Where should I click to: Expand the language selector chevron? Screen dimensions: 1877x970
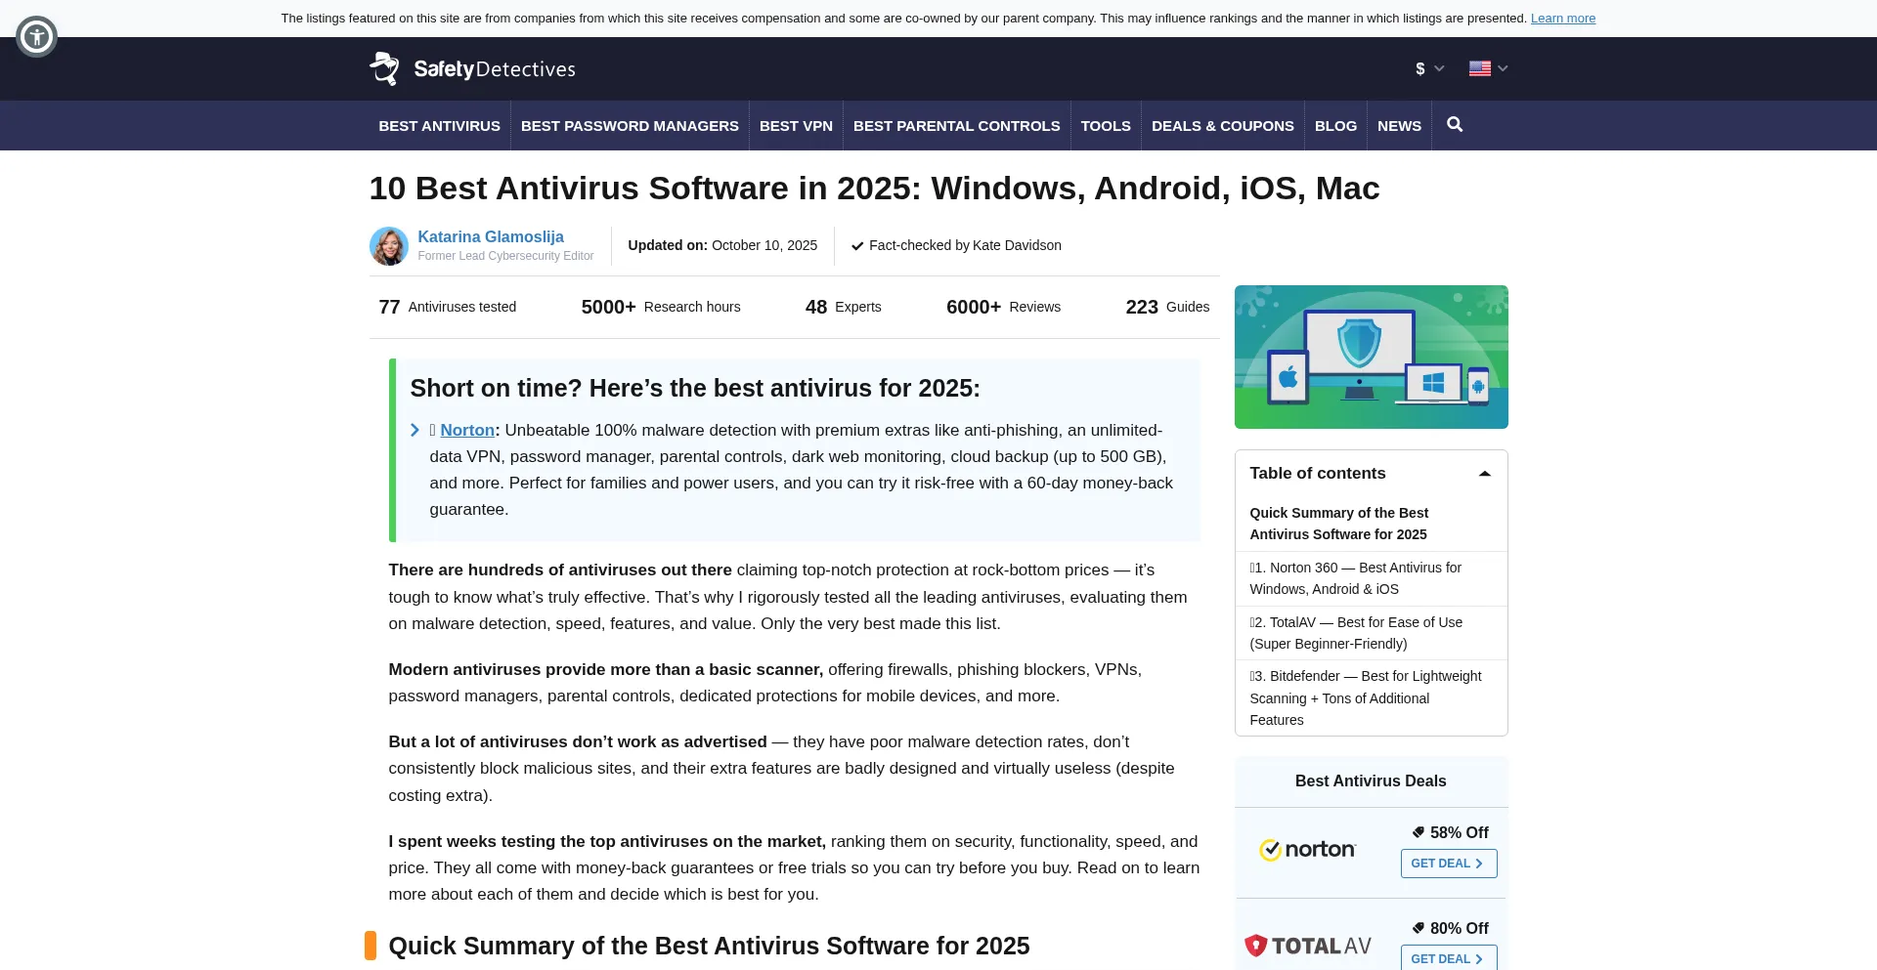point(1504,68)
